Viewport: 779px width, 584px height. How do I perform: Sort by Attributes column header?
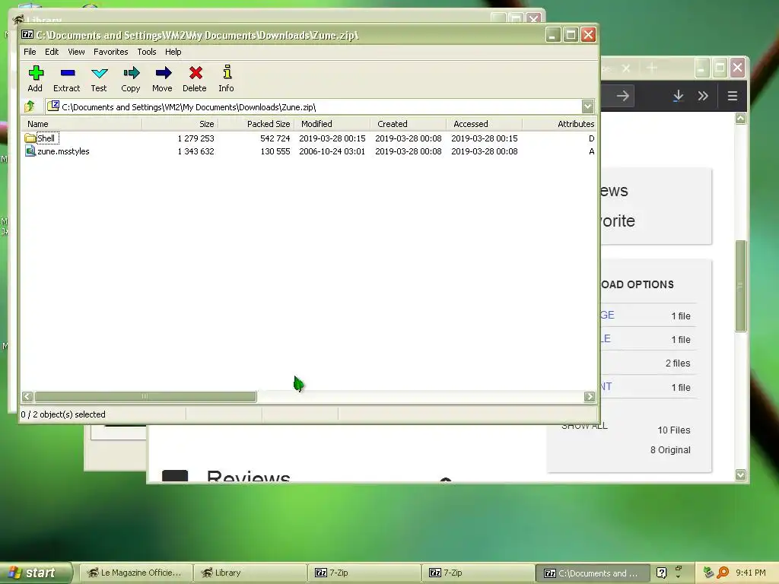pos(559,124)
